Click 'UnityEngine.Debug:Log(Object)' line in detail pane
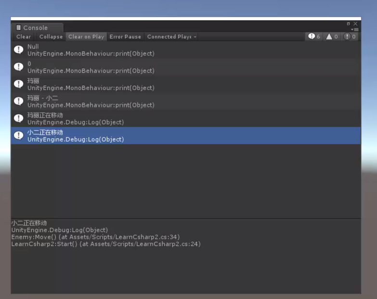Viewport: 377px width, 299px height. tap(60, 230)
